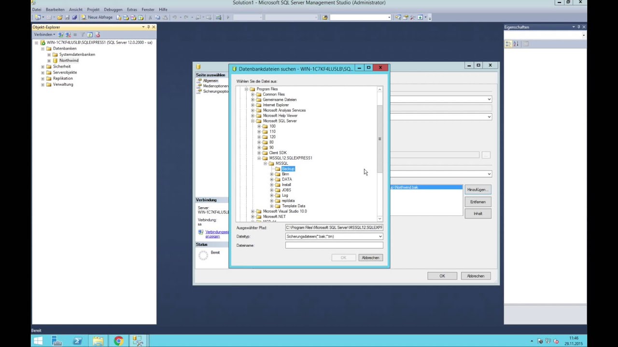Click the Ausgewählter Pfad text field

click(x=334, y=227)
